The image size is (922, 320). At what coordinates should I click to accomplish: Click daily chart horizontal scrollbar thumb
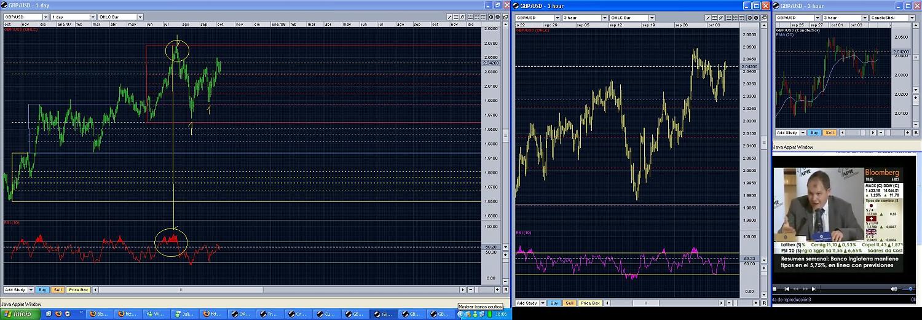pyautogui.click(x=181, y=289)
